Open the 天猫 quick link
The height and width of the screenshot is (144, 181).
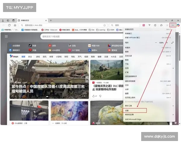pyautogui.click(x=33, y=50)
